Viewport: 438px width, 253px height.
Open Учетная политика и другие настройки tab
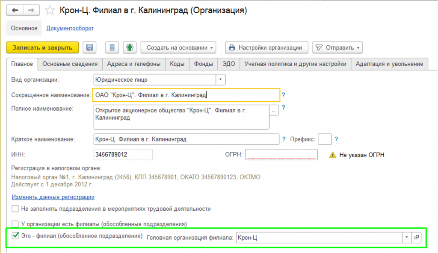pyautogui.click(x=295, y=64)
